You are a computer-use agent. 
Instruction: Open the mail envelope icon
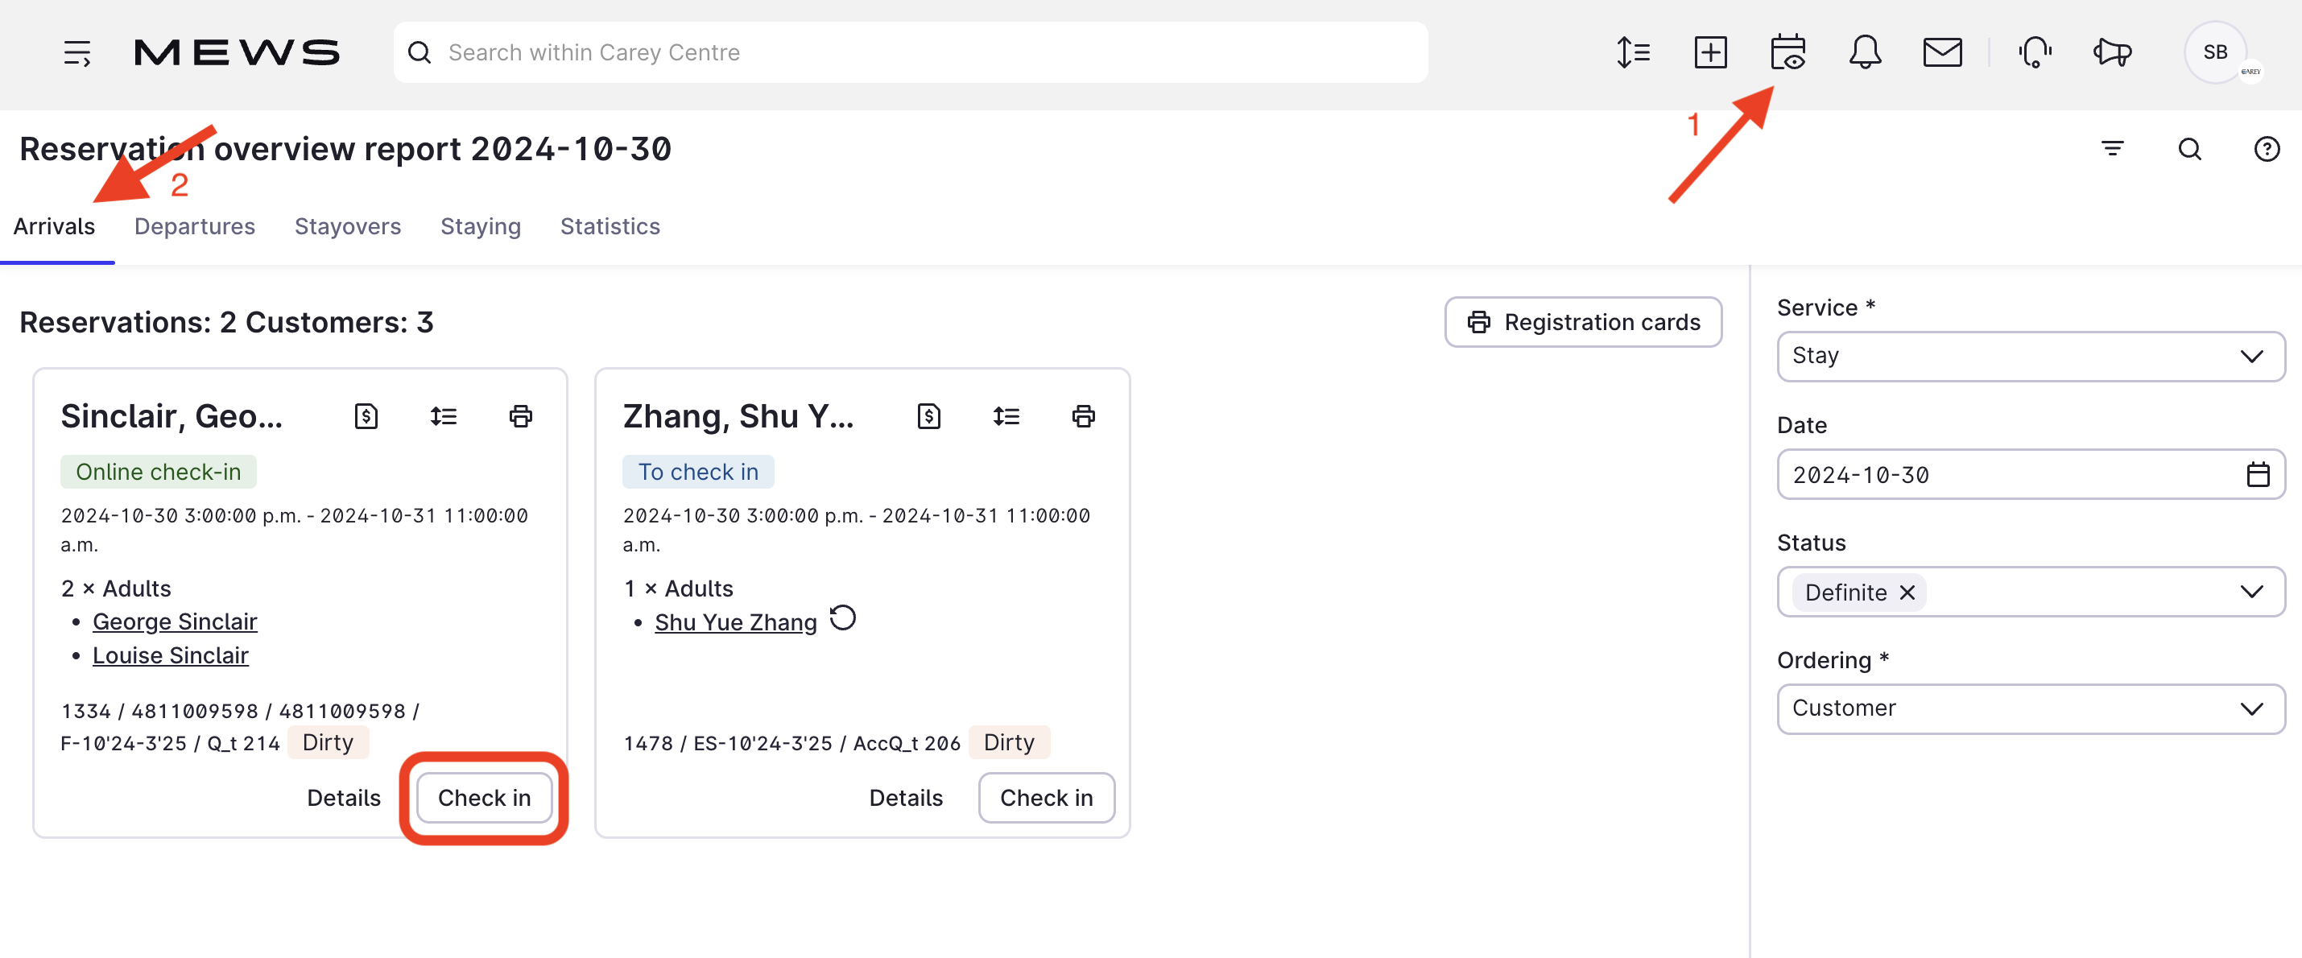pyautogui.click(x=1942, y=52)
